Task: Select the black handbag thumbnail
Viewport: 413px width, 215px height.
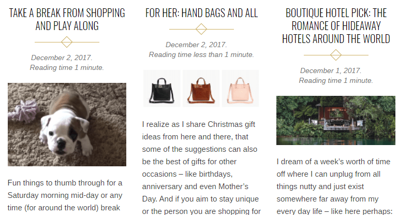Action: point(162,89)
